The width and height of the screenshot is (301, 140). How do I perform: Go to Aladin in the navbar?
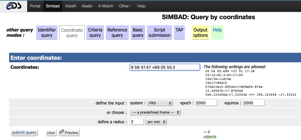(x=87, y=6)
